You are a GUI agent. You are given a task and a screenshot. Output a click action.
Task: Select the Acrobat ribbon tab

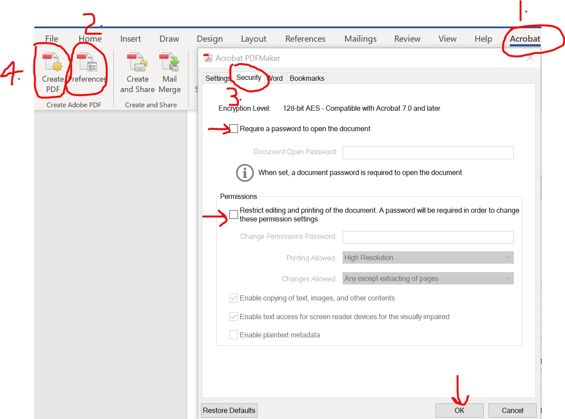(x=525, y=39)
